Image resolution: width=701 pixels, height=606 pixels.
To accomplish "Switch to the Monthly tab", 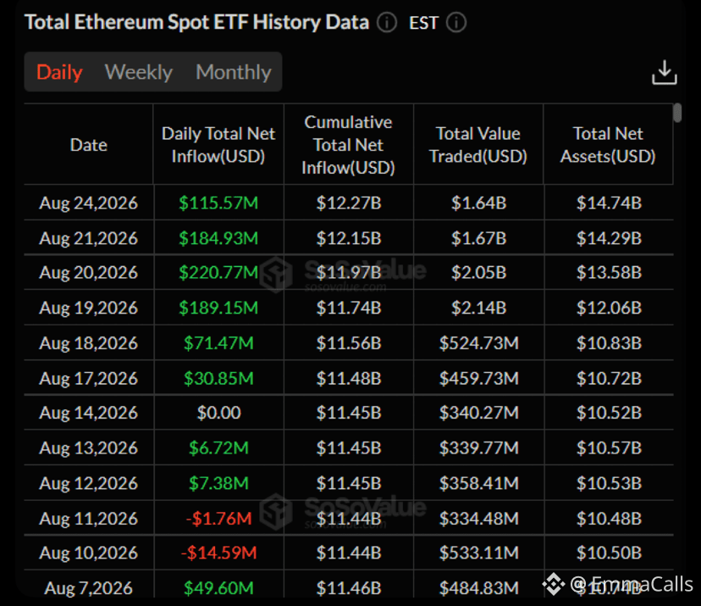I will click(234, 72).
